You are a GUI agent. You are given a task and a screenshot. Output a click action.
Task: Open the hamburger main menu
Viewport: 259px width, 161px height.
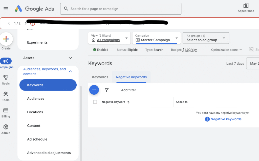pos(6,9)
